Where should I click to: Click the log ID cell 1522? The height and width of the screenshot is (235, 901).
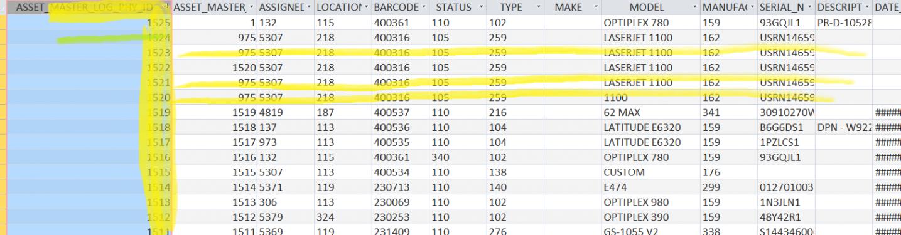[x=89, y=67]
